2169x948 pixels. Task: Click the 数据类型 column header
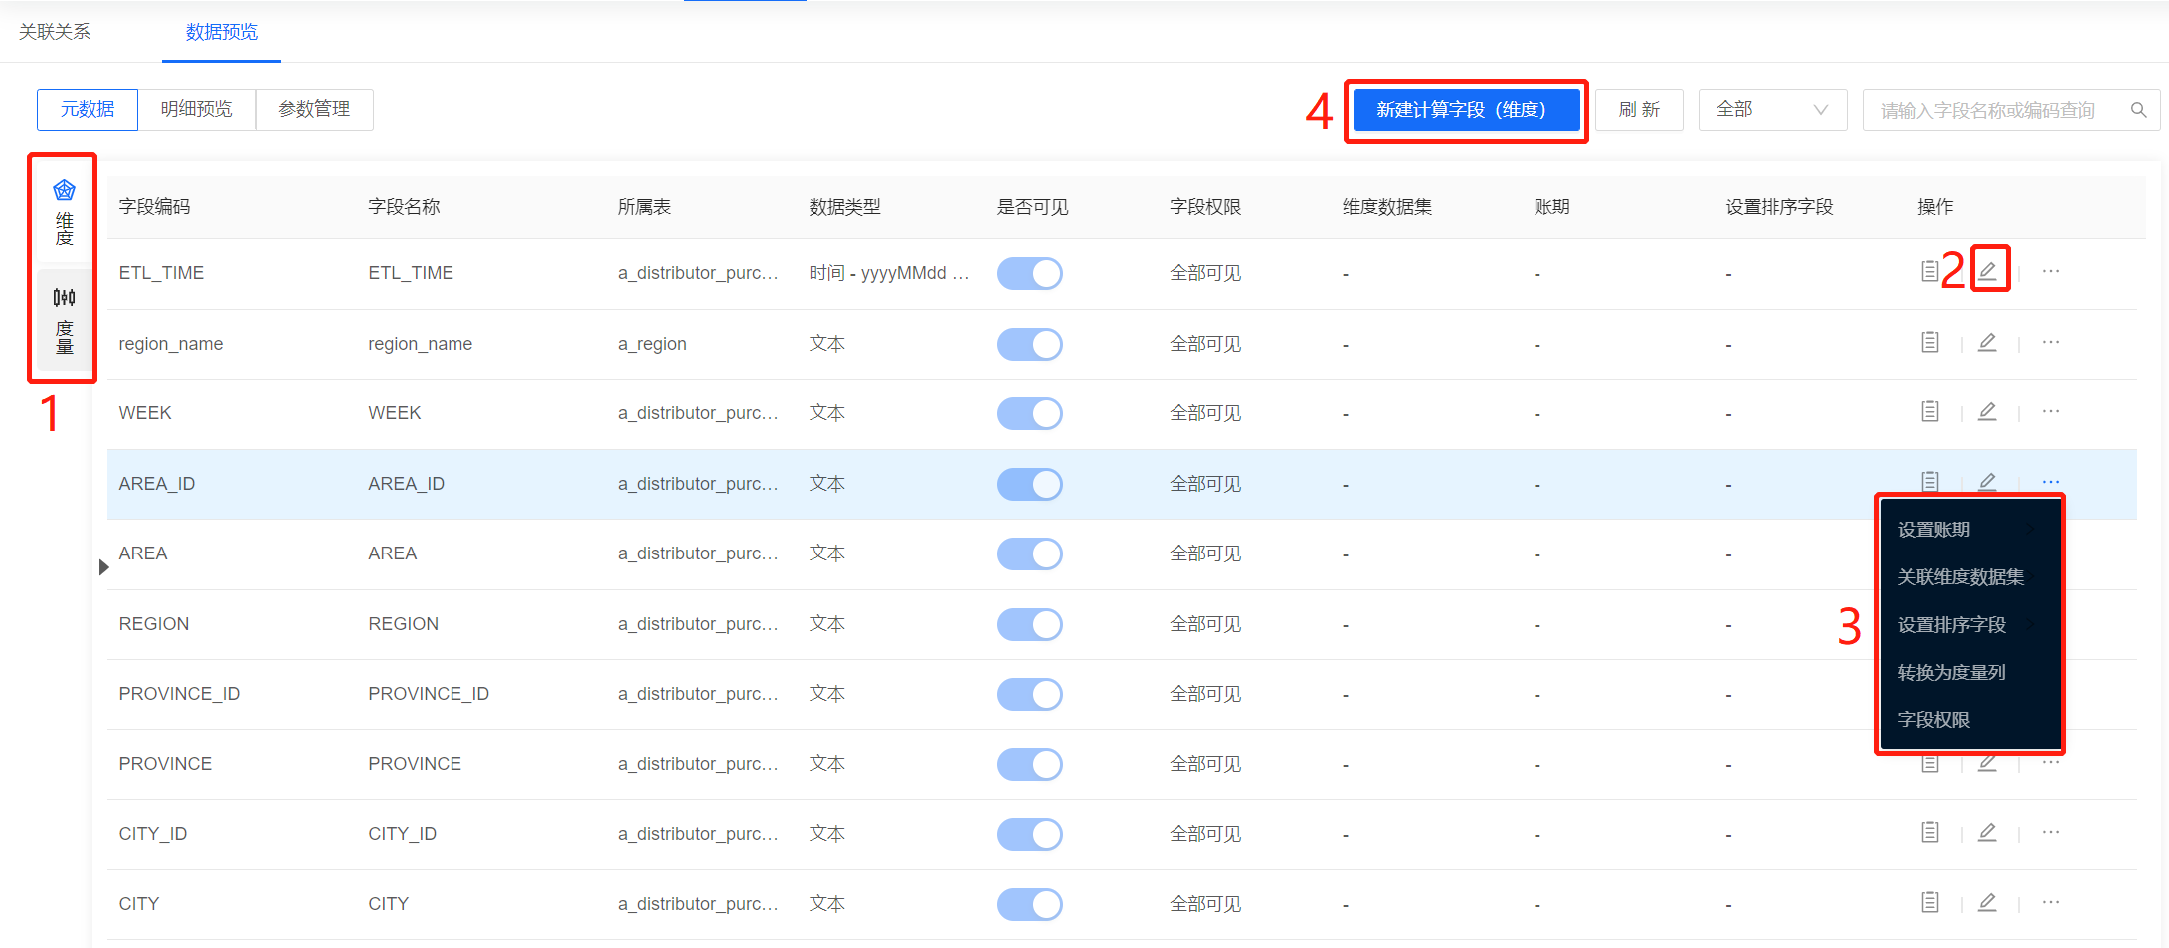pyautogui.click(x=844, y=207)
